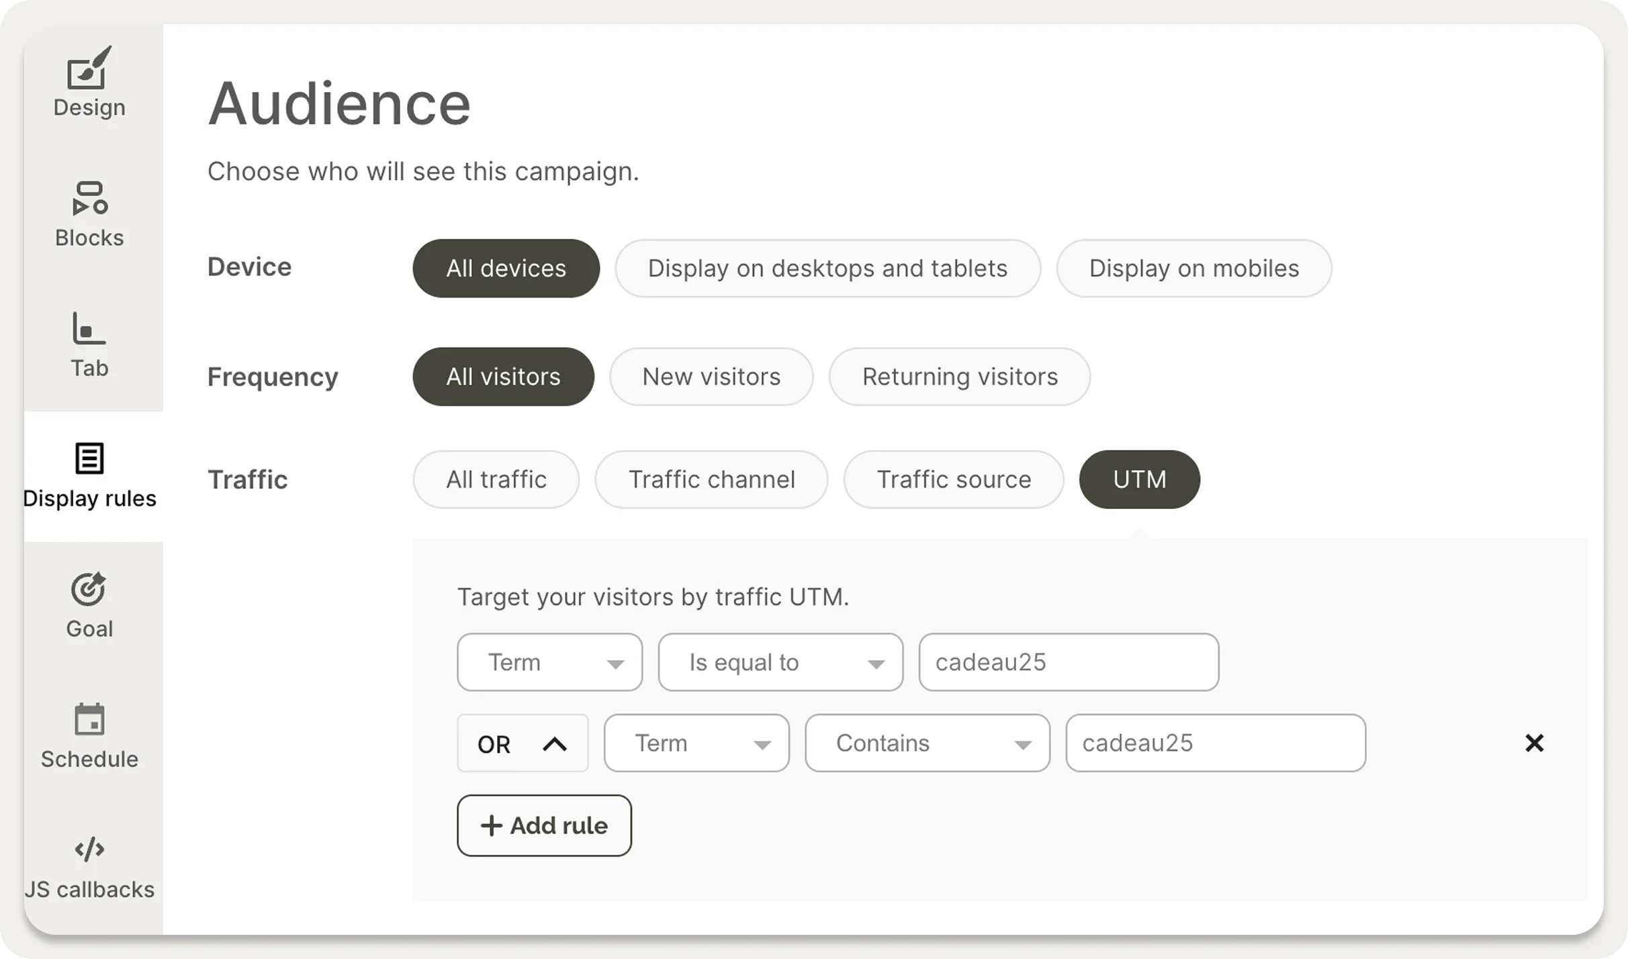Click the cadeau25 input field

click(x=1068, y=662)
